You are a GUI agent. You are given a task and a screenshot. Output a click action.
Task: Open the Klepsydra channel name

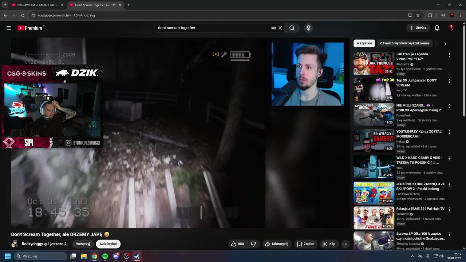click(403, 64)
